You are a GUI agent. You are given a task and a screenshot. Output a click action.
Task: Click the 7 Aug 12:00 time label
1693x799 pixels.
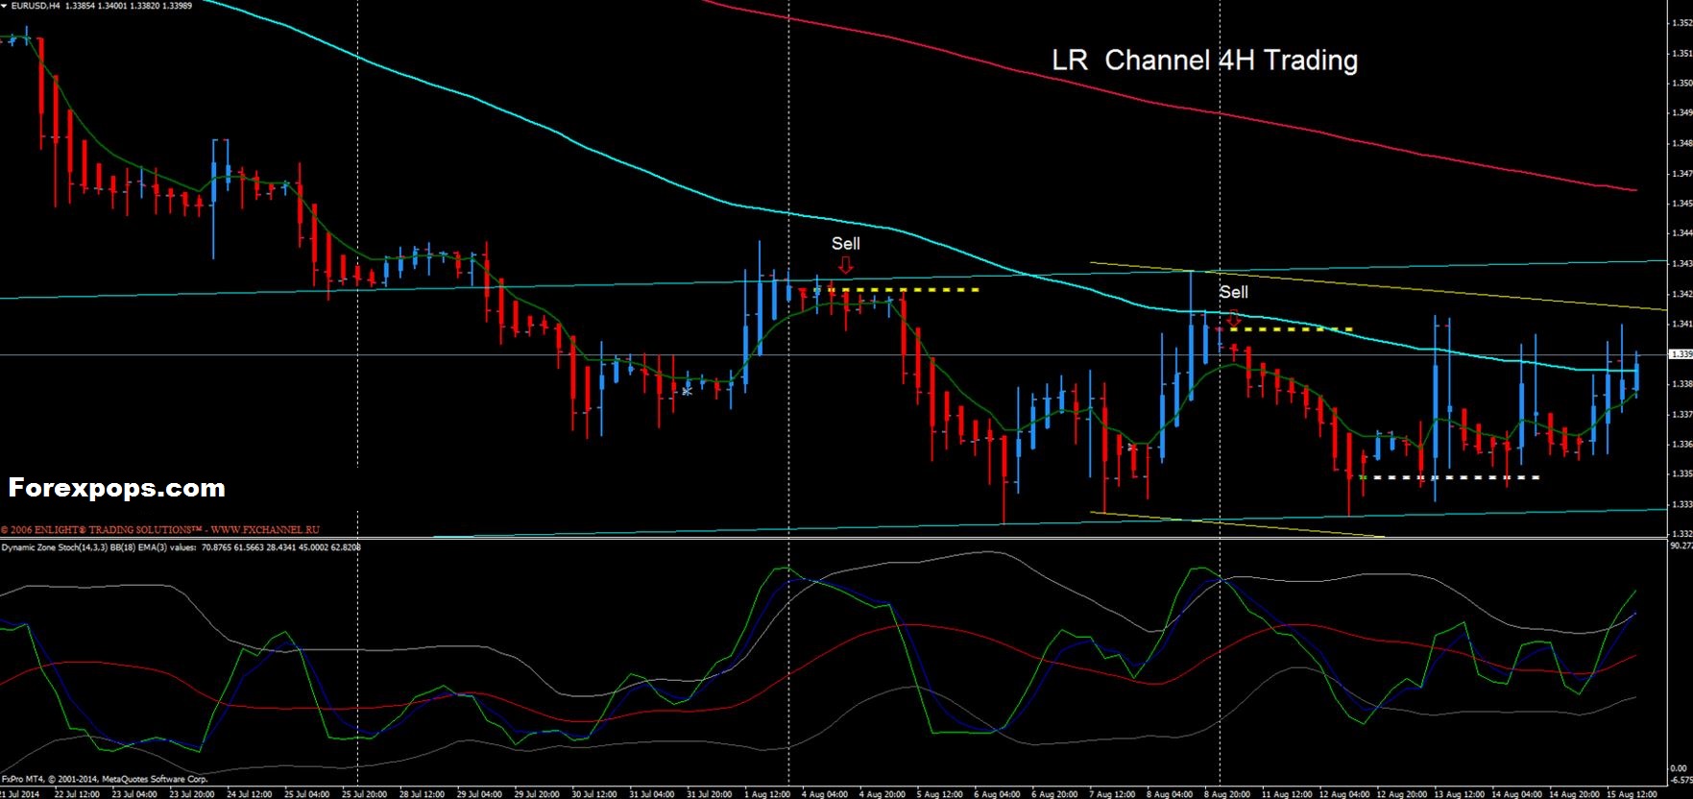point(1112,794)
